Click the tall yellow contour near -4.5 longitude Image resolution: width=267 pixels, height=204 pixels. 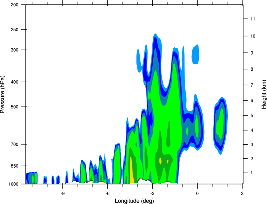click(131, 170)
